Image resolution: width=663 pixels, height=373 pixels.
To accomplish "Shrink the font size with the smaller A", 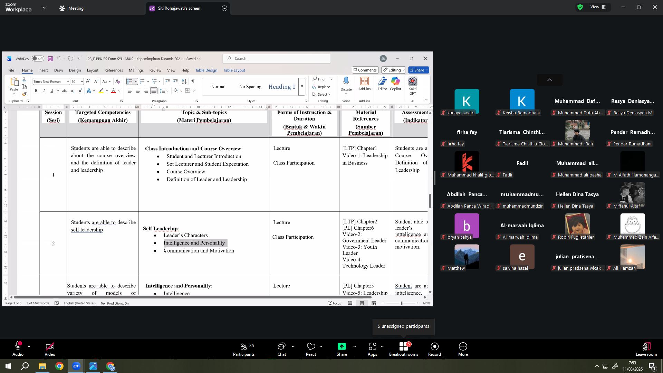I will point(96,82).
